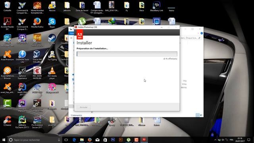Image resolution: width=254 pixels, height=143 pixels.
Task: Open the taskbar clock and date
Action: [x=240, y=140]
